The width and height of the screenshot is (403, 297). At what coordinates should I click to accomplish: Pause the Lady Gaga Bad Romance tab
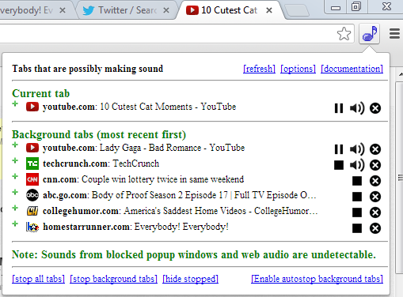tap(339, 149)
